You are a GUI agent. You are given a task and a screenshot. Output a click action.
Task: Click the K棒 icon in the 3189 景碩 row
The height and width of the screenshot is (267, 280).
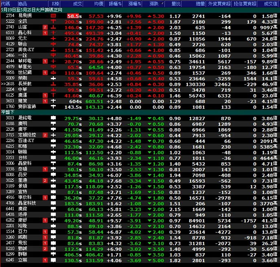pyautogui.click(x=53, y=186)
